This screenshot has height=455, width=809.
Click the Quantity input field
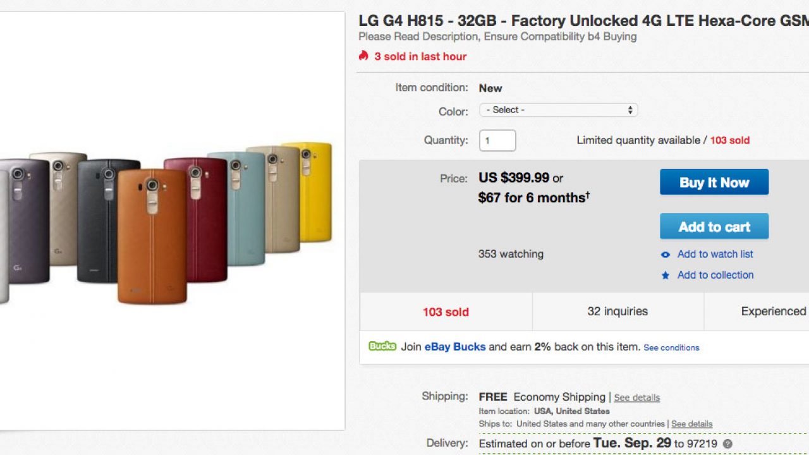[497, 140]
